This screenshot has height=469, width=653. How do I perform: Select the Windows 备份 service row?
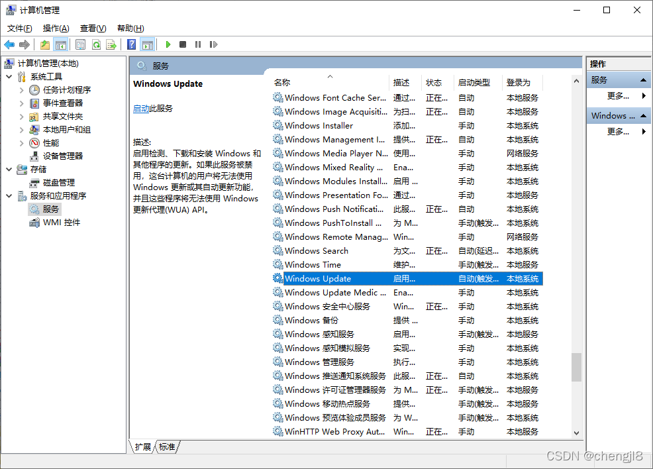coord(408,321)
